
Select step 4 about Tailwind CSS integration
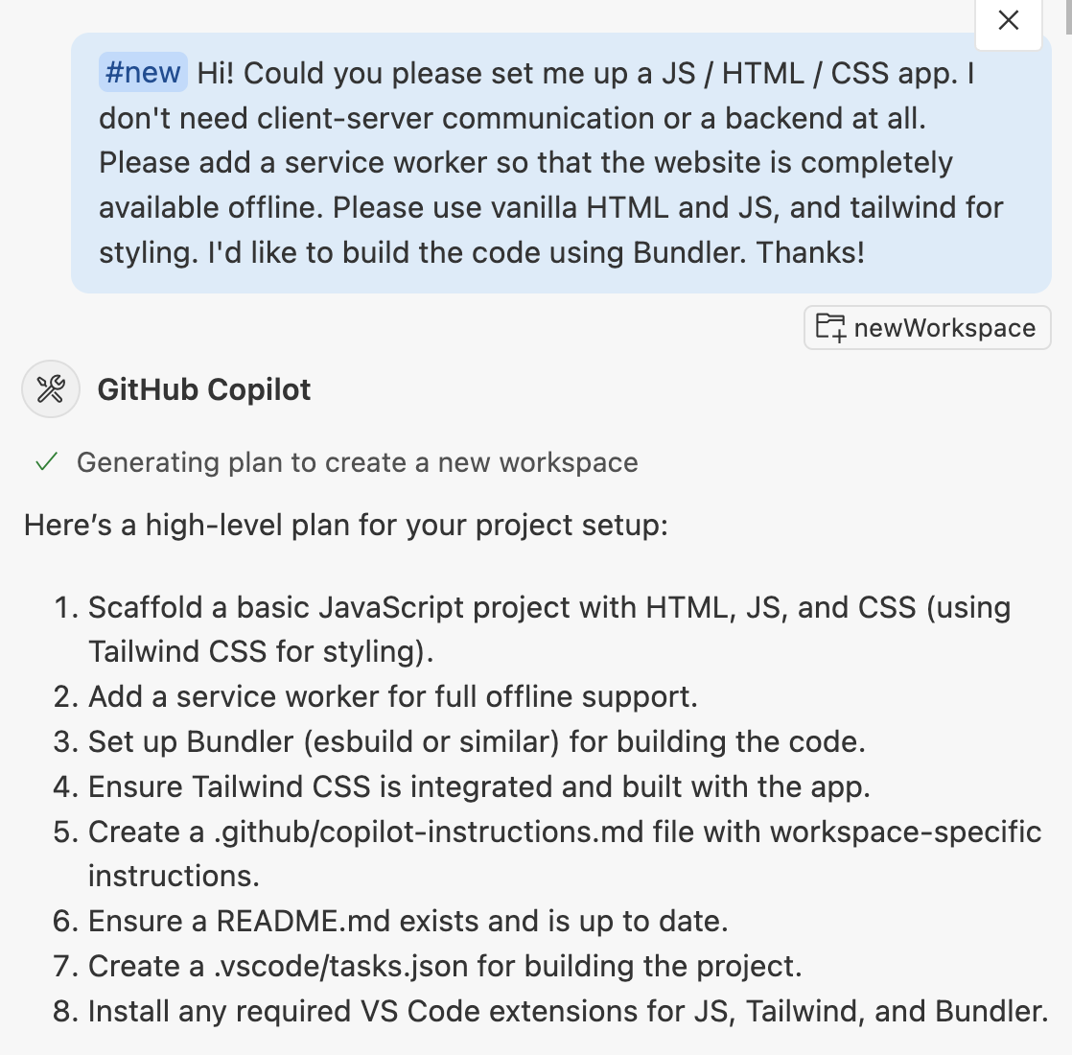(x=461, y=787)
